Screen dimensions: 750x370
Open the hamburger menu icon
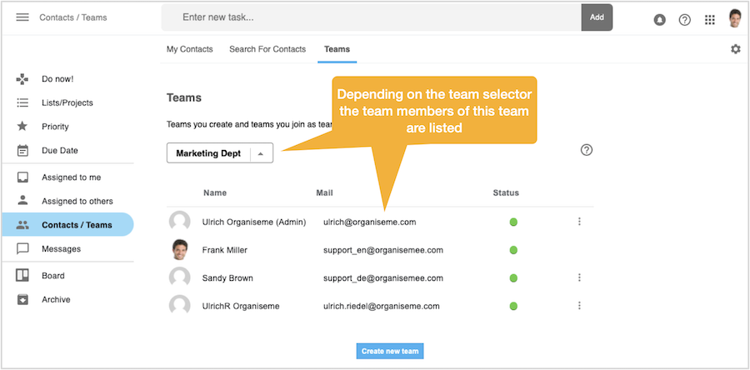[22, 17]
